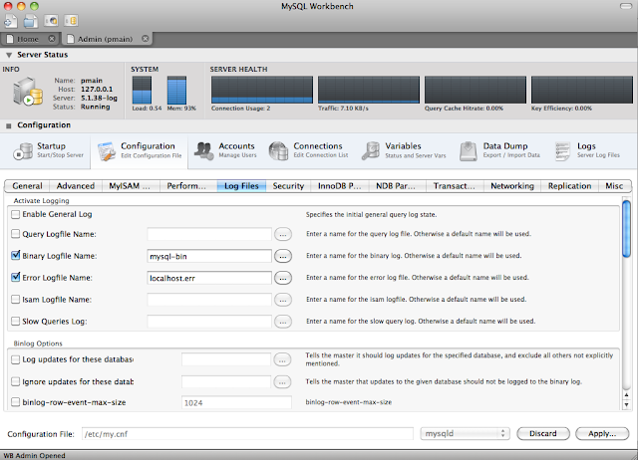Browse for Isam Logfile Name file
The height and width of the screenshot is (460, 638).
point(283,301)
